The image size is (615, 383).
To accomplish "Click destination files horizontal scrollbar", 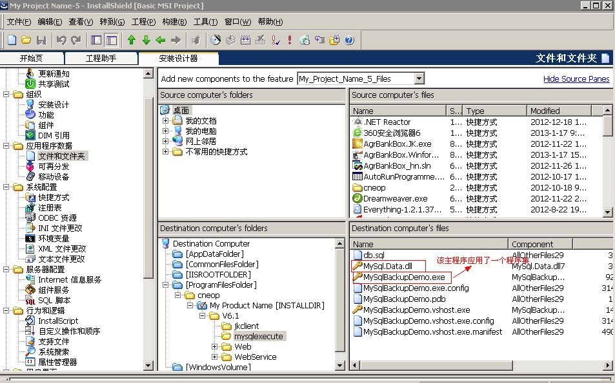I will click(x=436, y=366).
